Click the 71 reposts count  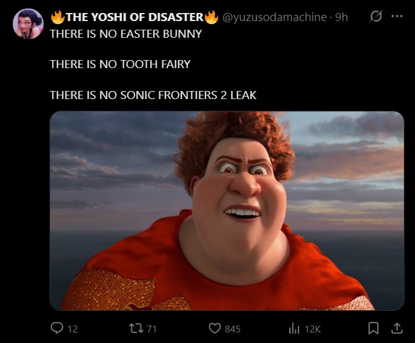pyautogui.click(x=151, y=329)
